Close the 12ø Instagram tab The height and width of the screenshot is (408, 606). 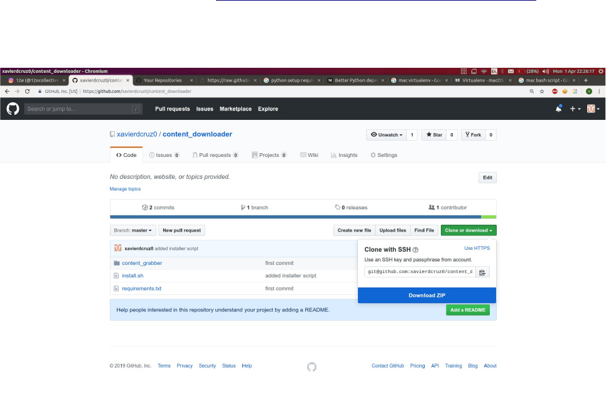[x=64, y=80]
